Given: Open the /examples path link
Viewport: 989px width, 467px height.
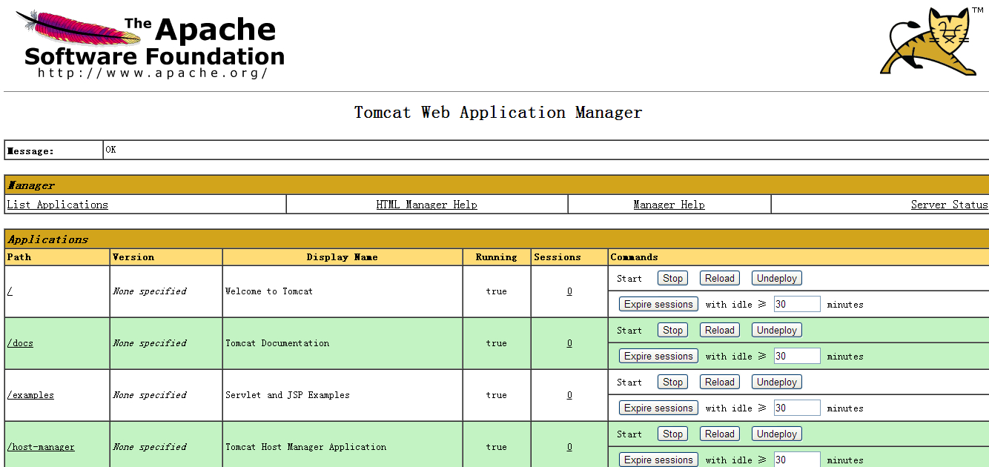Looking at the screenshot, I should coord(30,395).
